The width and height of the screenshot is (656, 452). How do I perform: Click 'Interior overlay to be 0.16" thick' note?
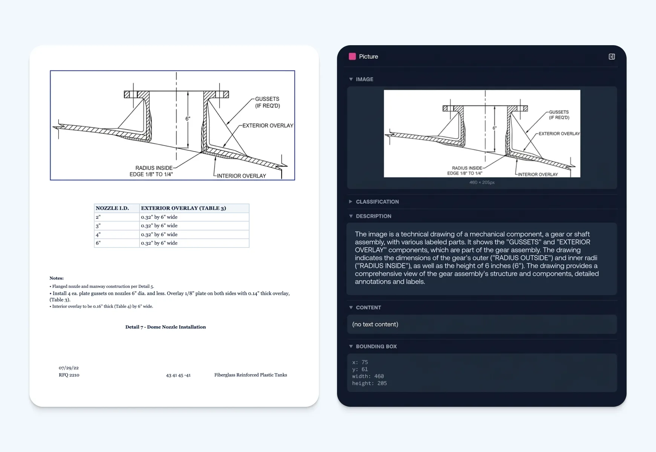pyautogui.click(x=101, y=306)
